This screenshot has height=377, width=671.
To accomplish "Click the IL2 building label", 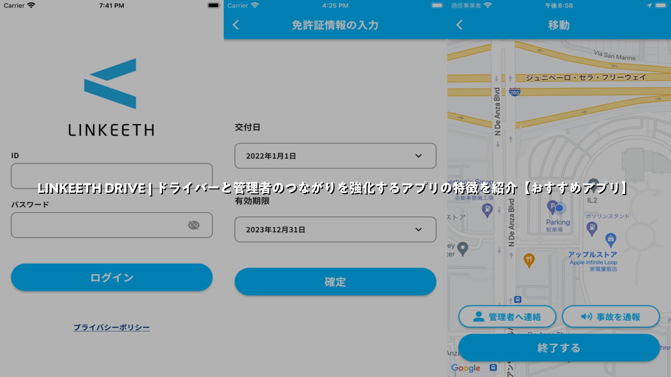I will click(x=592, y=200).
